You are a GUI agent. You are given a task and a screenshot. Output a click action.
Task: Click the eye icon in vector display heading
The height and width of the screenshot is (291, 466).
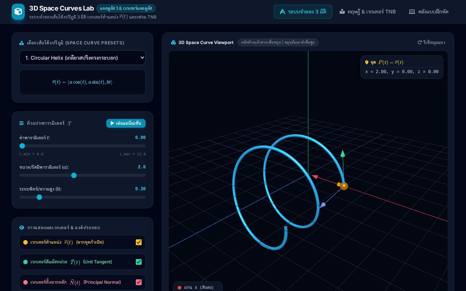(22, 228)
